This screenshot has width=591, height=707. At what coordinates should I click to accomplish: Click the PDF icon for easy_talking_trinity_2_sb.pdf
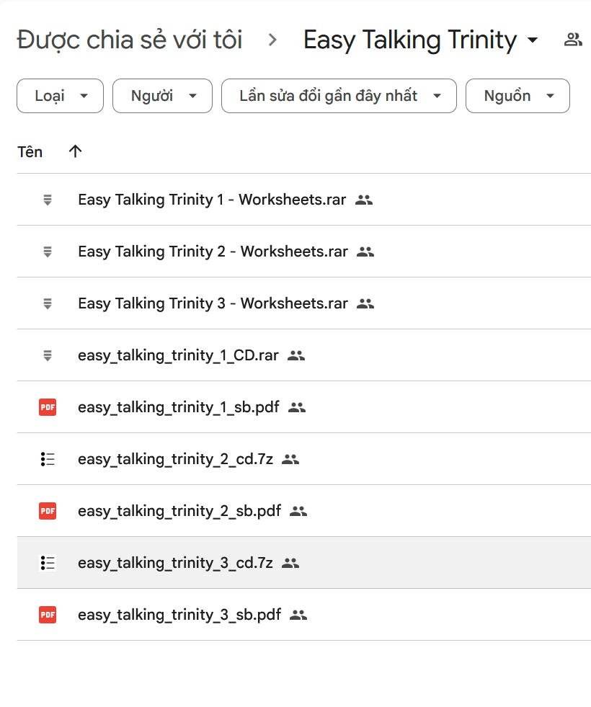[x=48, y=511]
